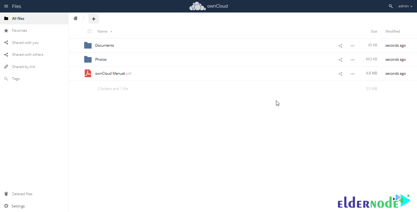Go to home folder icon in breadcrumb
This screenshot has width=417, height=212.
[76, 18]
